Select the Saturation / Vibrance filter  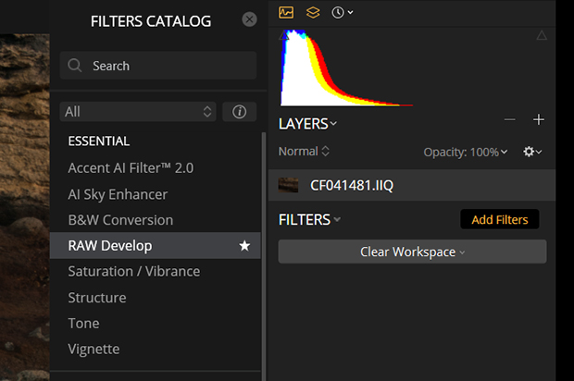click(x=134, y=271)
